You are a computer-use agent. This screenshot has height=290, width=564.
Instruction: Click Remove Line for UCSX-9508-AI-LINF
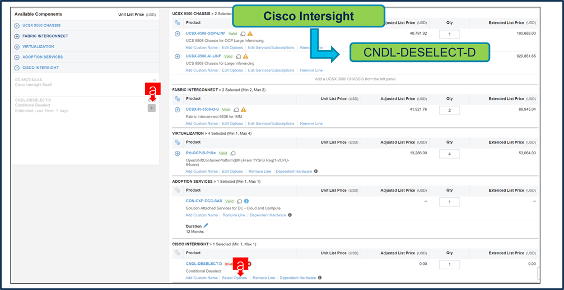pyautogui.click(x=311, y=70)
